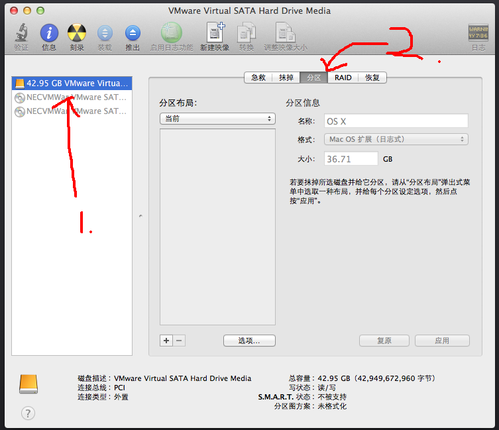Open the 日志 (Log) toolbar icon
Viewport: 499px width, 430px height.
coord(478,32)
